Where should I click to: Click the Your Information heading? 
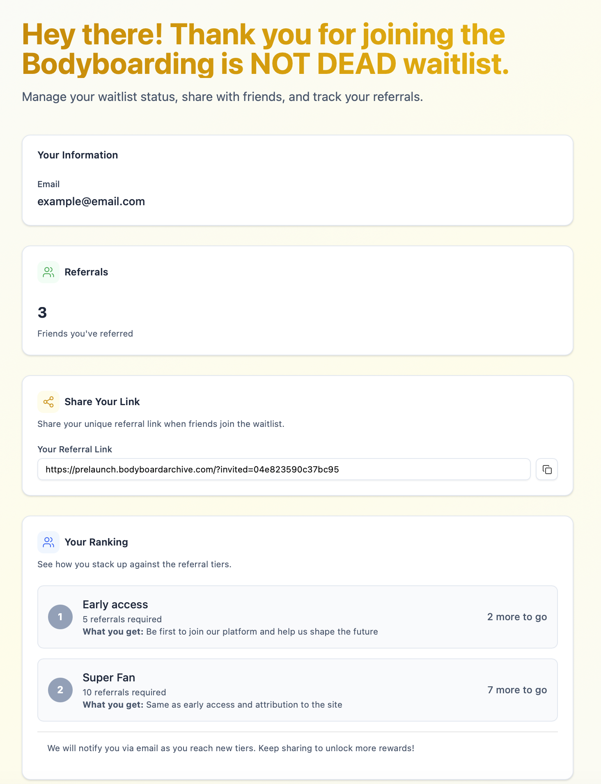click(78, 155)
